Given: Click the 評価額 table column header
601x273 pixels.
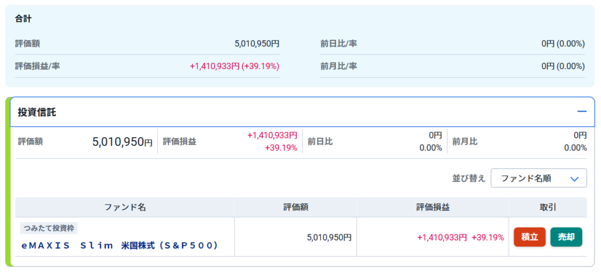Looking at the screenshot, I should click(x=296, y=207).
